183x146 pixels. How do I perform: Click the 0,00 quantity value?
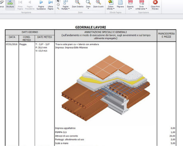point(173,128)
